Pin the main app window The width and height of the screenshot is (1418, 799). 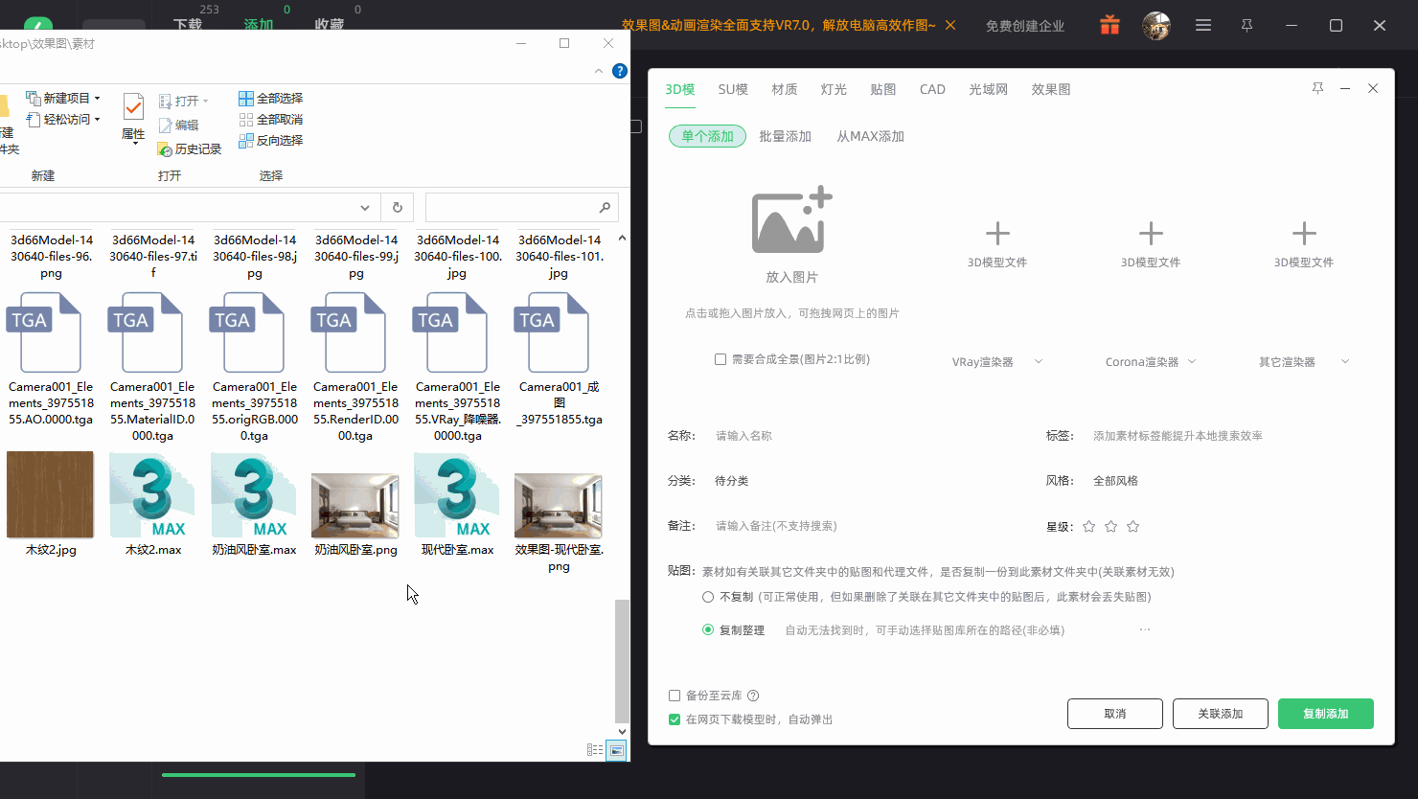point(1246,26)
